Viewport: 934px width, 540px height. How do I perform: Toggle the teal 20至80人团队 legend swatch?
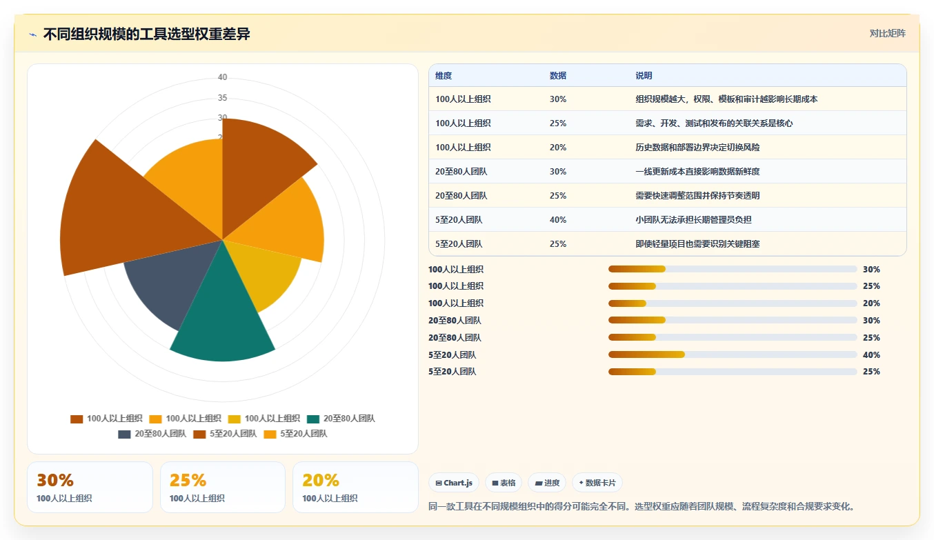tap(313, 419)
